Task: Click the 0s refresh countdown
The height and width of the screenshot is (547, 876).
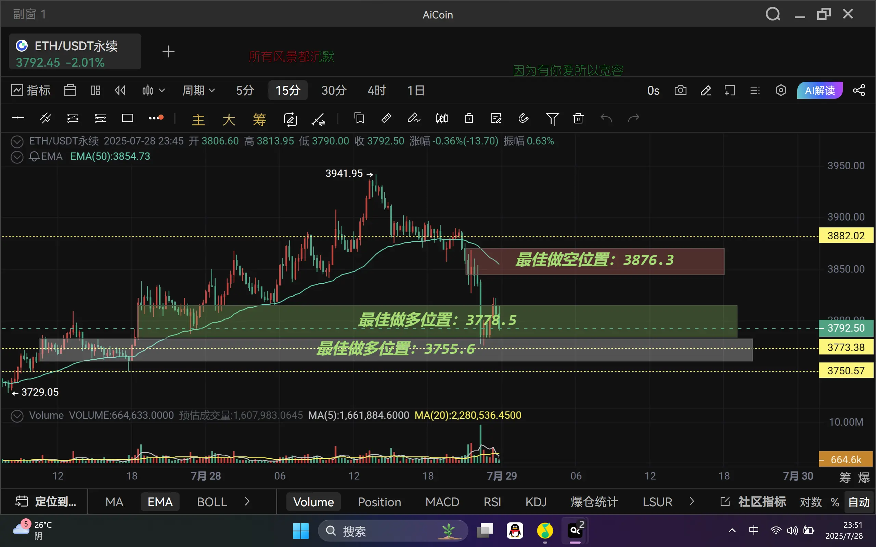Action: (x=653, y=91)
